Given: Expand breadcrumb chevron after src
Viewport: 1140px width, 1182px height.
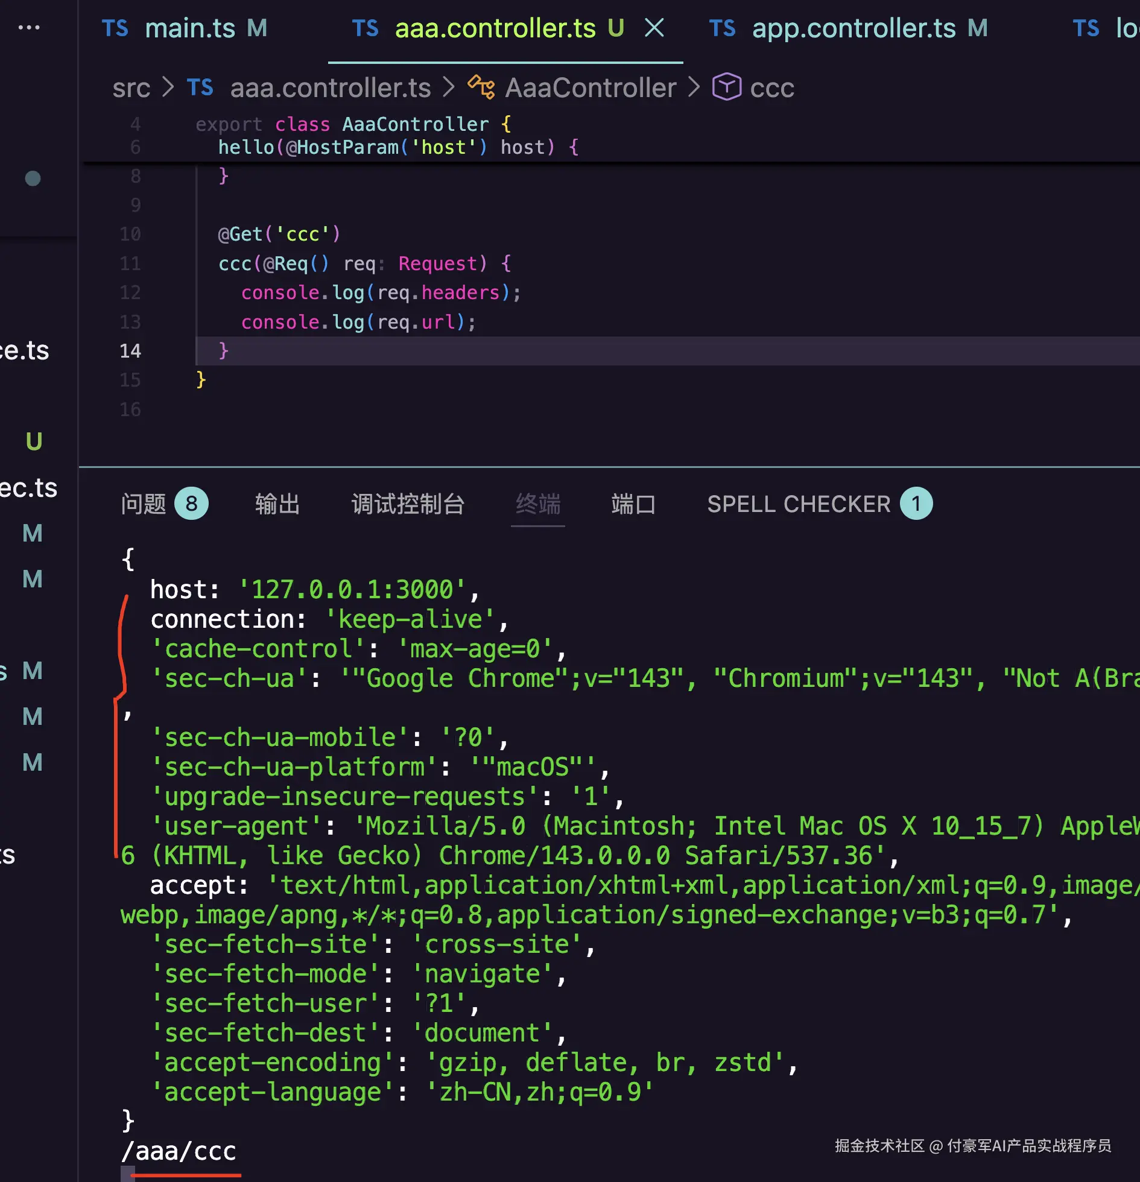Looking at the screenshot, I should pos(168,87).
